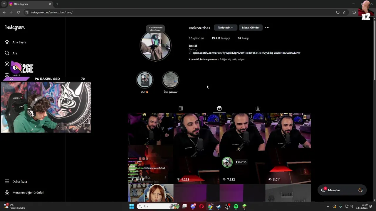Click 19,4 B takipçi followers count
Image resolution: width=376 pixels, height=211 pixels.
coord(221,38)
